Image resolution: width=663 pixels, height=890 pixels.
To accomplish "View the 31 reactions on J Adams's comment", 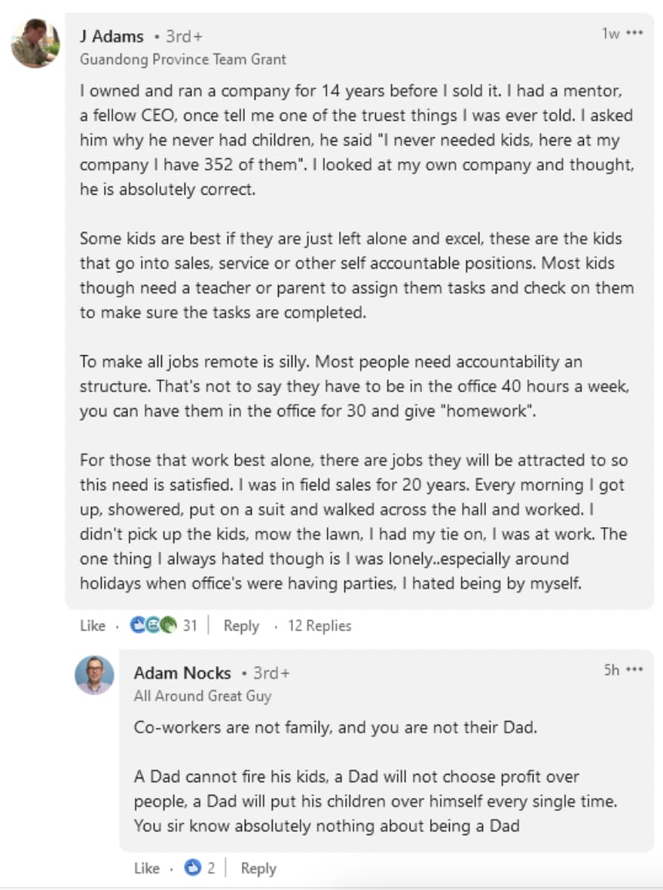I will tap(189, 626).
